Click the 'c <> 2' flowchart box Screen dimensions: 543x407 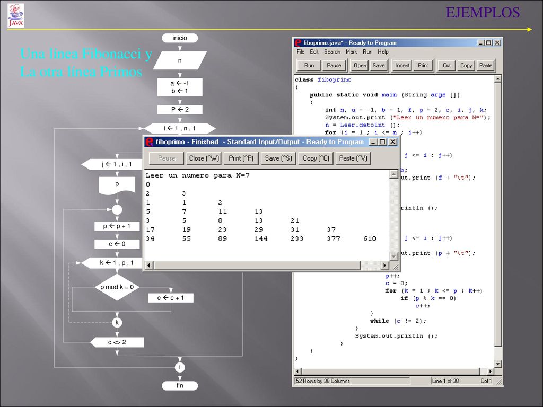(117, 342)
